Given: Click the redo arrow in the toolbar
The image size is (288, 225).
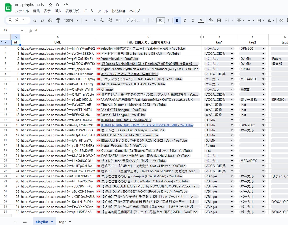Looking at the screenshot, I should [42, 20].
